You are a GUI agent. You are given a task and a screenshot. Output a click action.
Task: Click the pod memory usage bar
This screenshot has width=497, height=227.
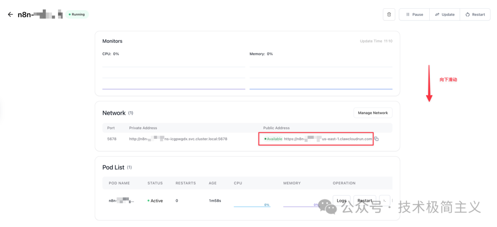(x=301, y=206)
